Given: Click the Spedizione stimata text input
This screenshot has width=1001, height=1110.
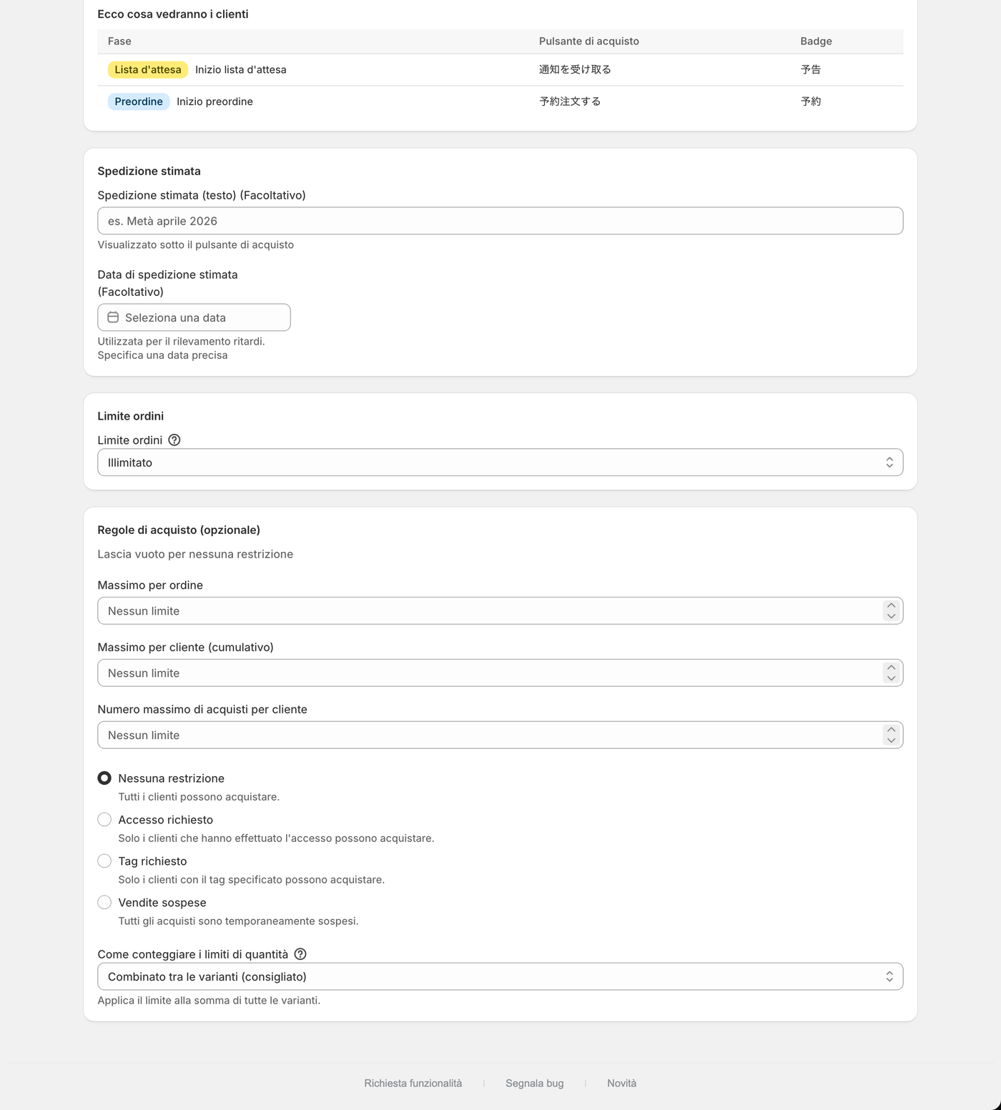Looking at the screenshot, I should tap(500, 221).
